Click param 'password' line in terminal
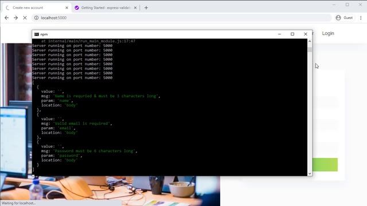The height and width of the screenshot is (206, 367). click(61, 156)
